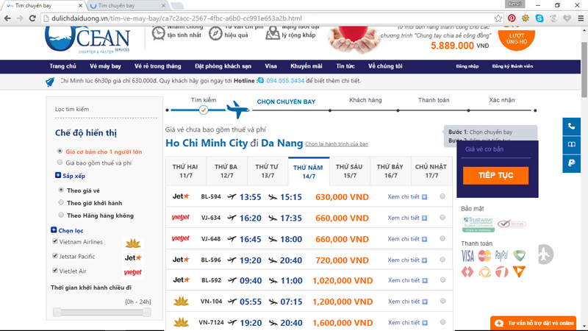
Task: Select Giá cơ bản cho 1 người lớn
Action: coord(60,152)
